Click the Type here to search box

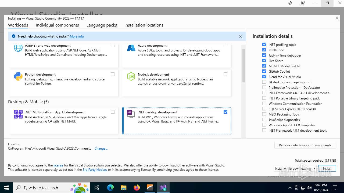point(52,188)
